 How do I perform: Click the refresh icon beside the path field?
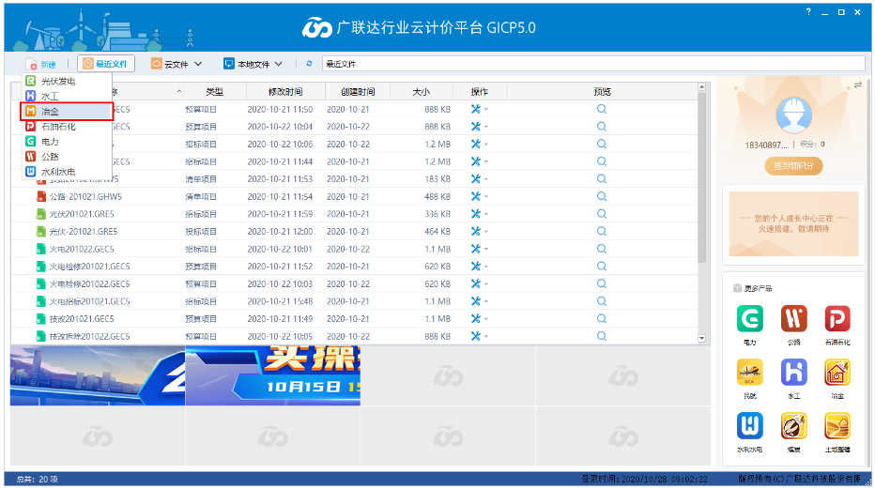(x=310, y=64)
